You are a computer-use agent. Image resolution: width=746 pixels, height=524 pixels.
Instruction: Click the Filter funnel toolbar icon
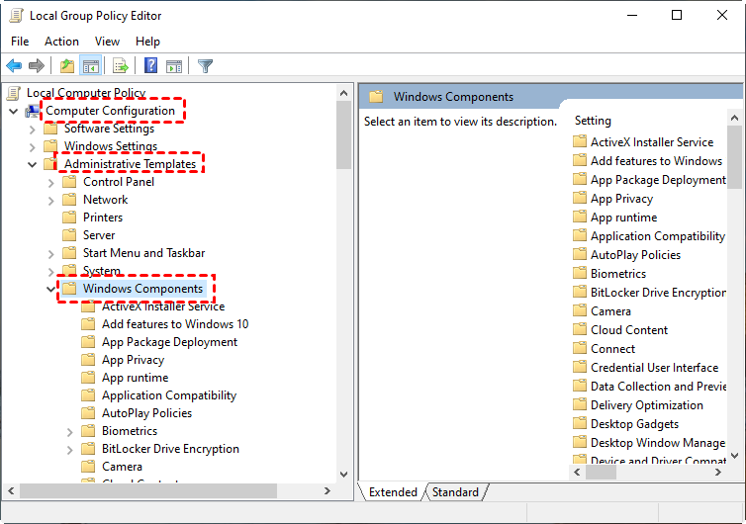pyautogui.click(x=205, y=65)
